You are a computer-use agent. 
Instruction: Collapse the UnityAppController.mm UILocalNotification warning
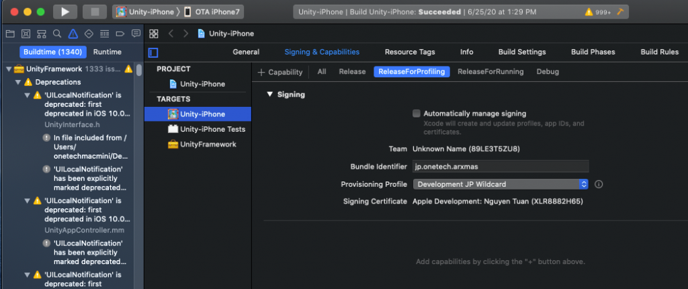coord(26,201)
